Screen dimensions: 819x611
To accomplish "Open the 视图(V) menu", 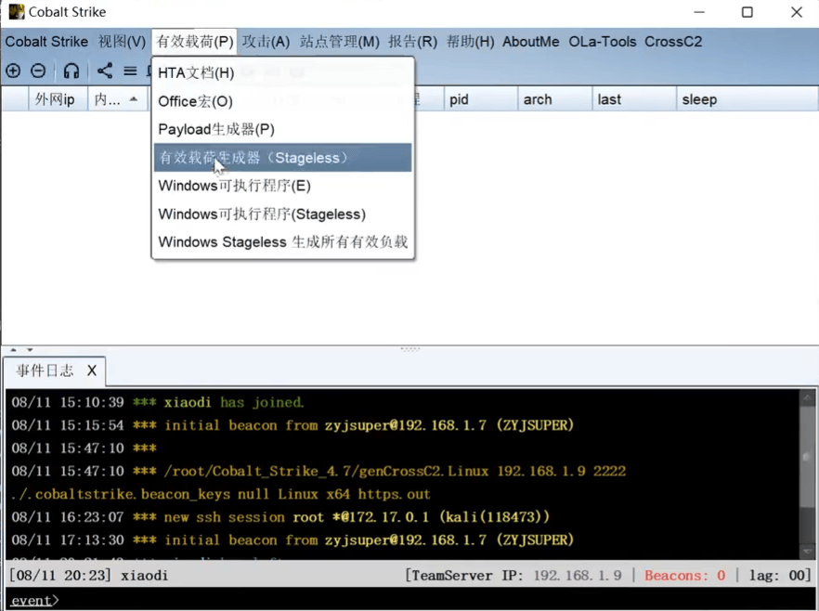I will pyautogui.click(x=122, y=42).
